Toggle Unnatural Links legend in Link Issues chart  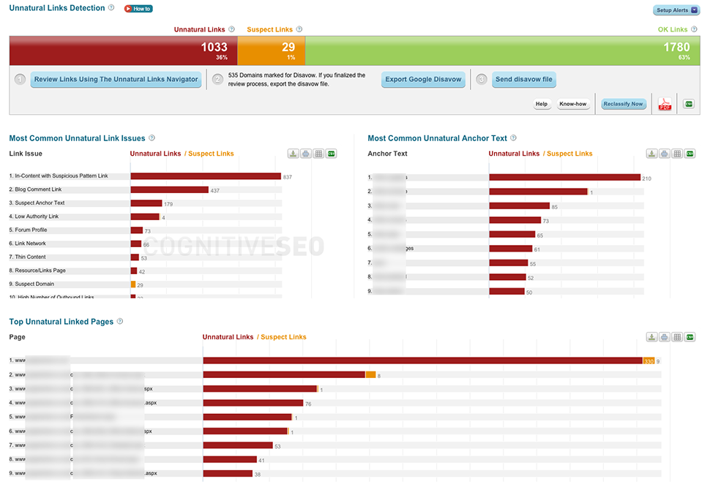(x=155, y=154)
